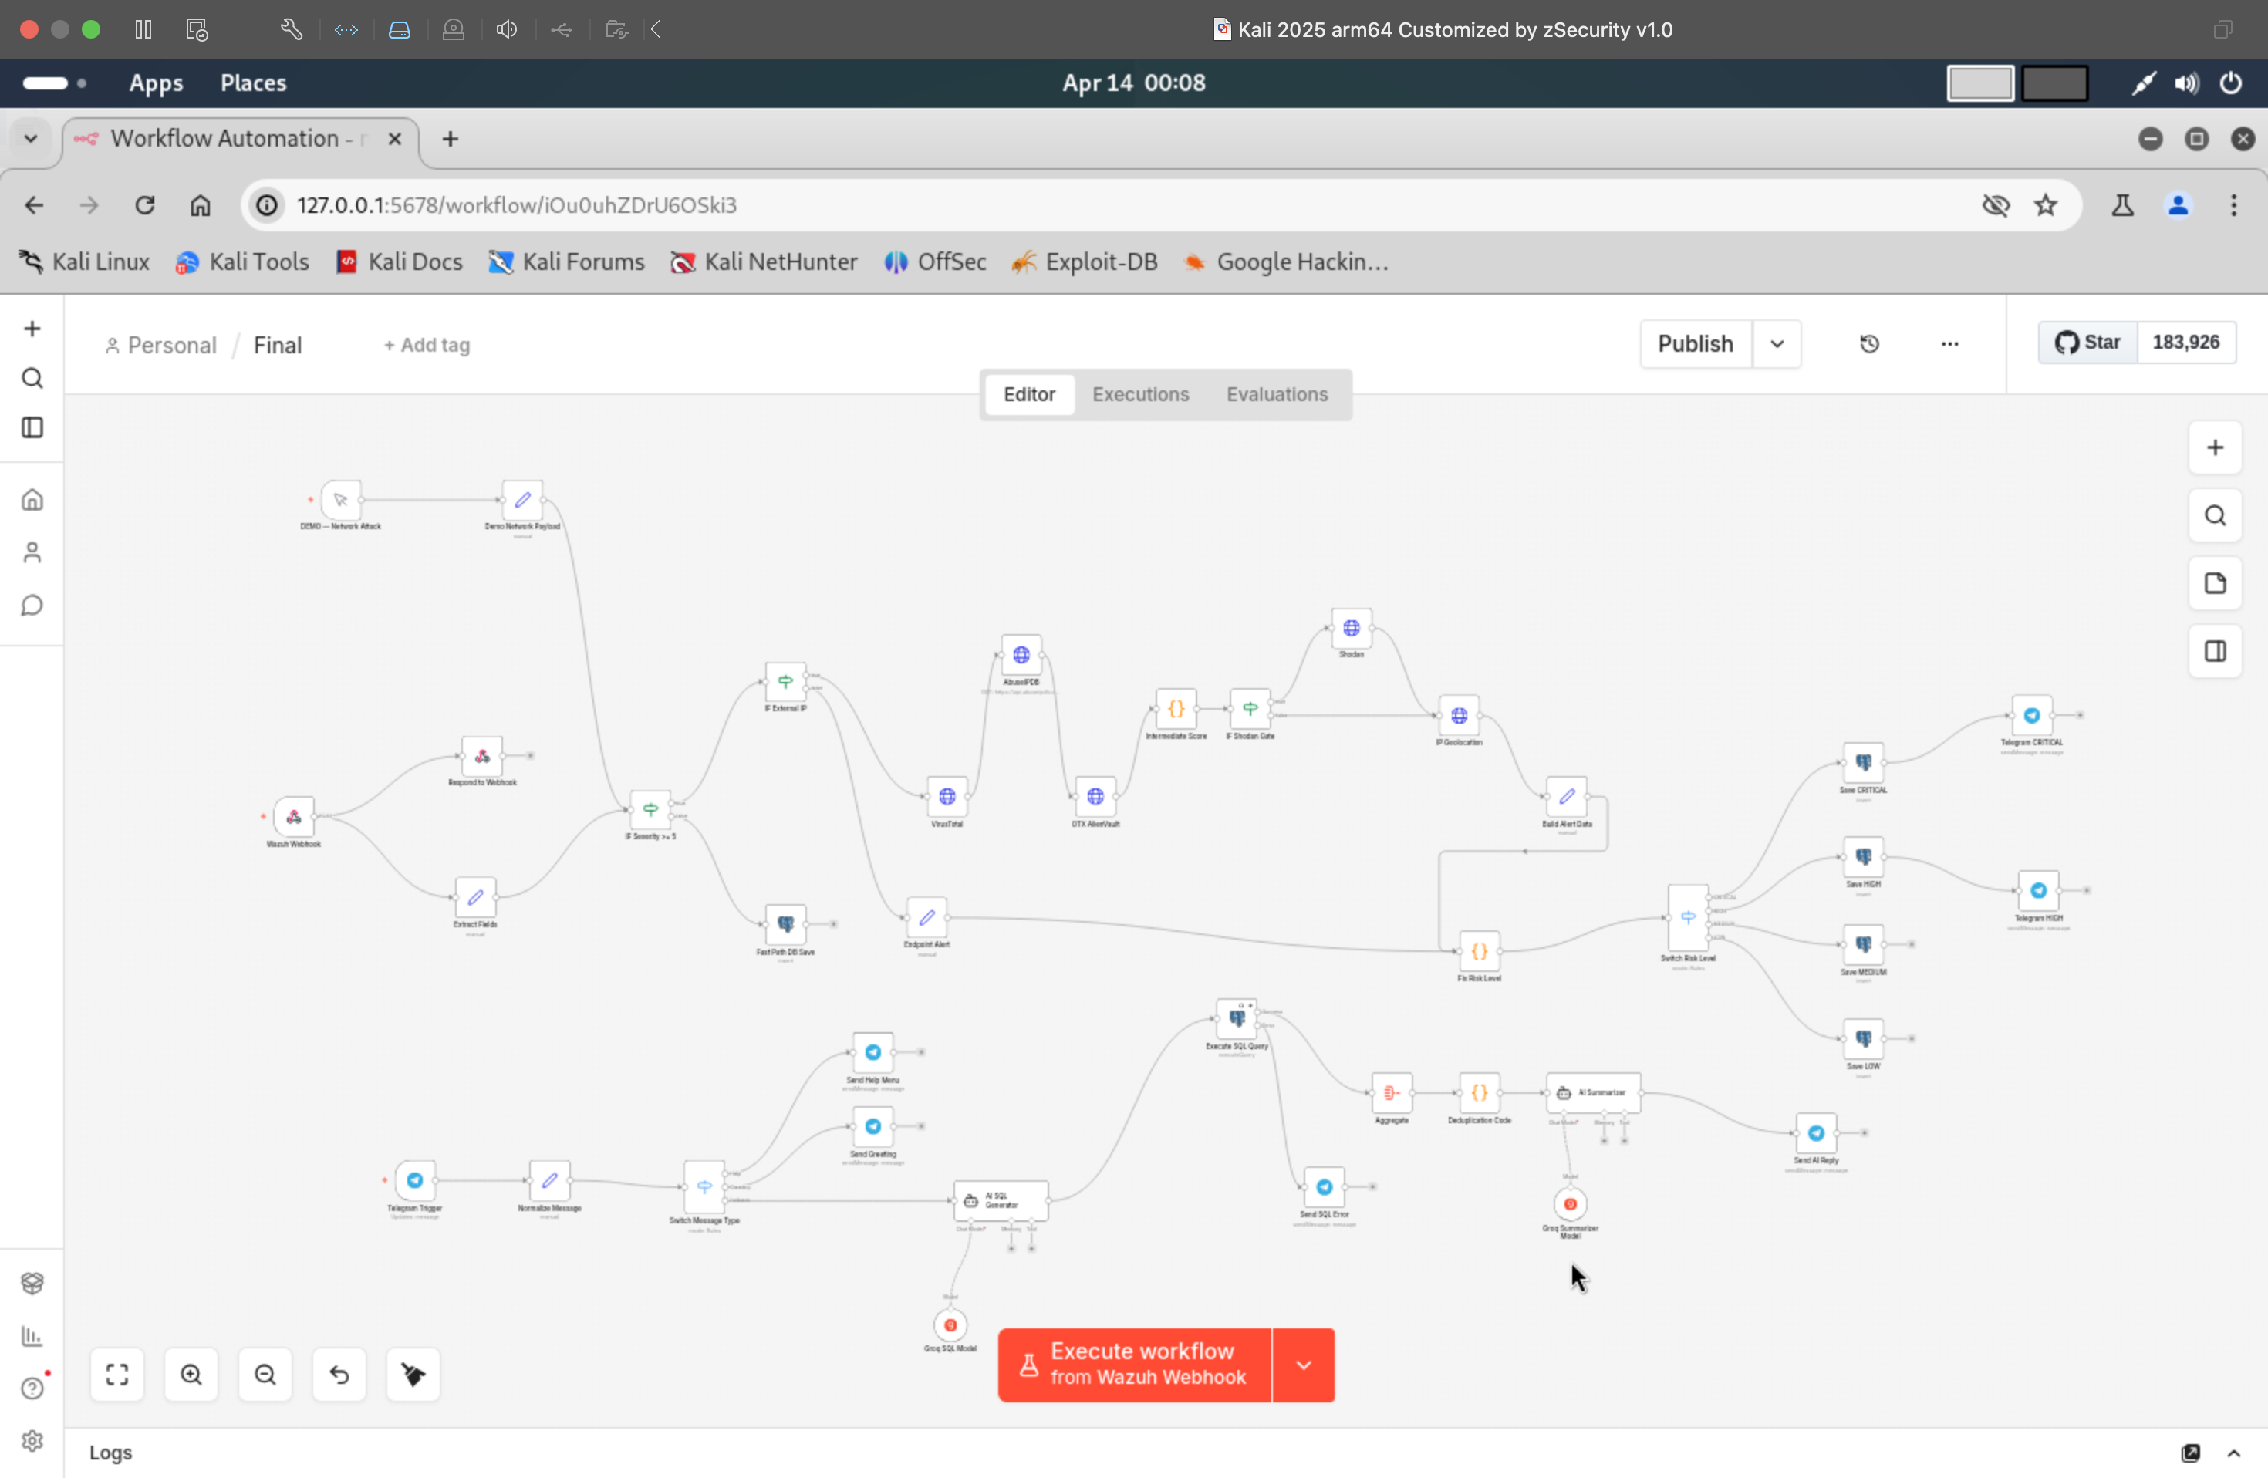The width and height of the screenshot is (2268, 1478).
Task: Click the Tidy up nodes icon
Action: (x=413, y=1374)
